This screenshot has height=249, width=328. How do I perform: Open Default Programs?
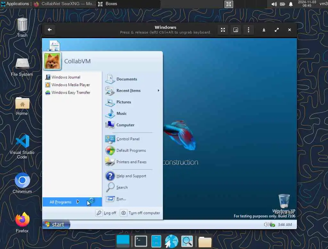(126, 150)
